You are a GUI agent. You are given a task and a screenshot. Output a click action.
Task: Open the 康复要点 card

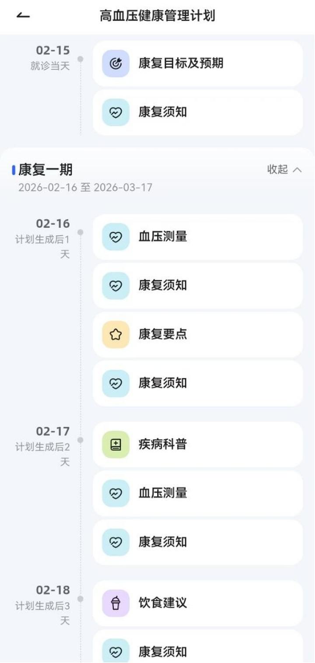[198, 335]
